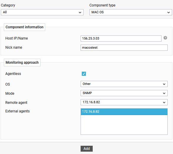Click the Monitoring approach section heading
173x154 pixels.
[22, 63]
